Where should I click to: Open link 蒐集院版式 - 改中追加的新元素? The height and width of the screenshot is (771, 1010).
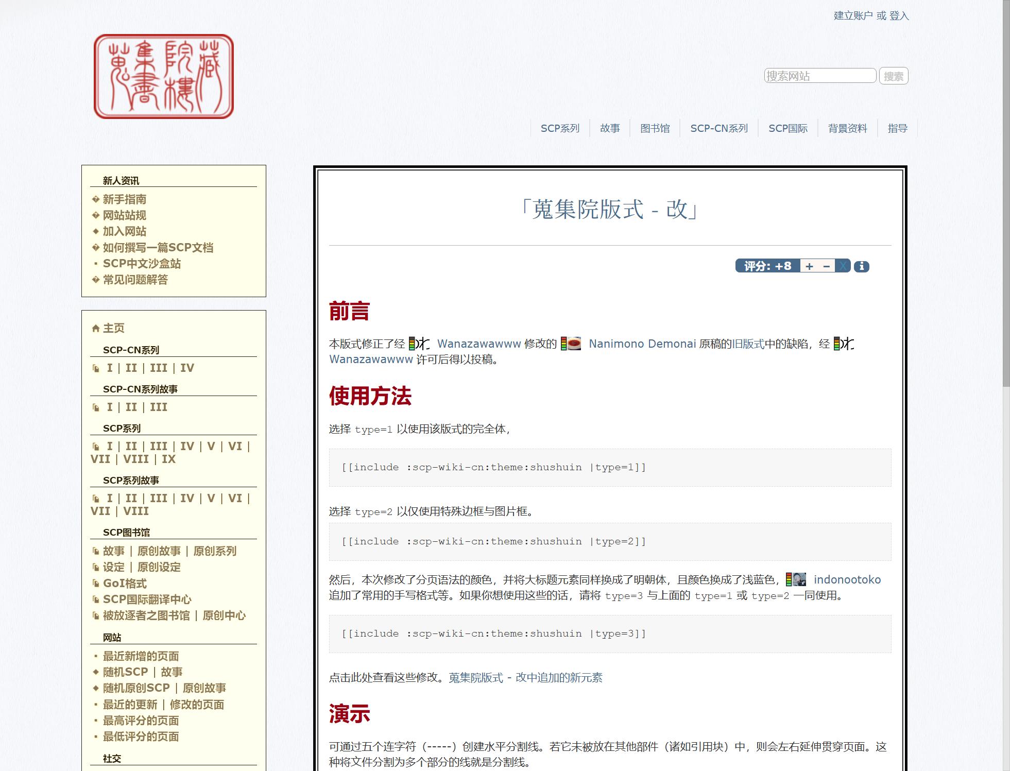tap(525, 677)
